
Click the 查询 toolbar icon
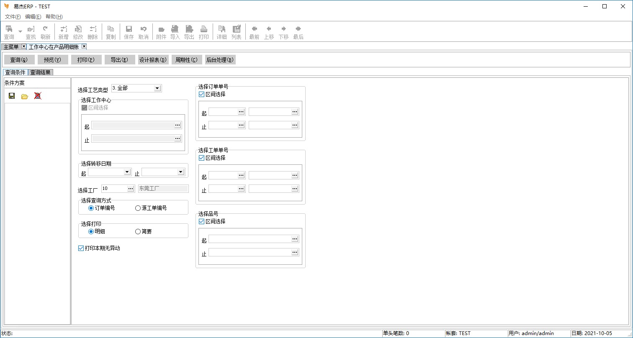pyautogui.click(x=9, y=29)
